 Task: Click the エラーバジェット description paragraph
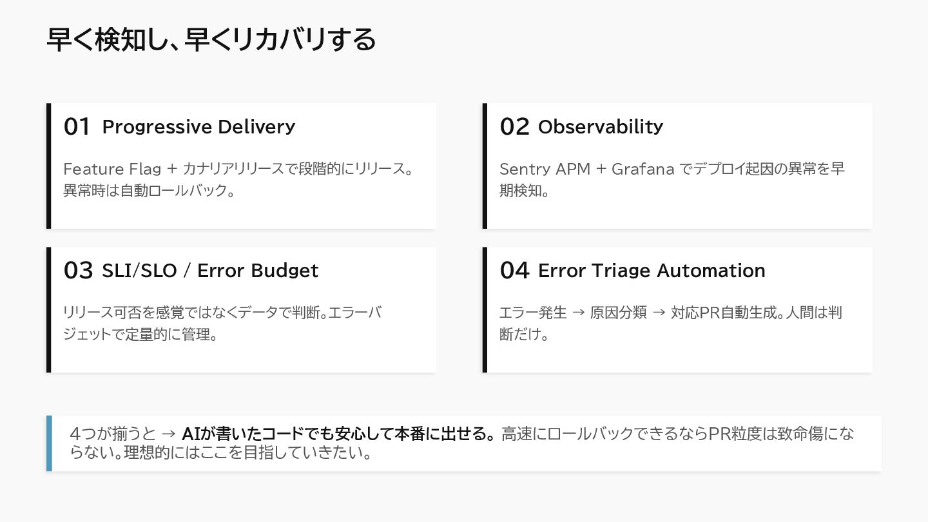point(222,324)
